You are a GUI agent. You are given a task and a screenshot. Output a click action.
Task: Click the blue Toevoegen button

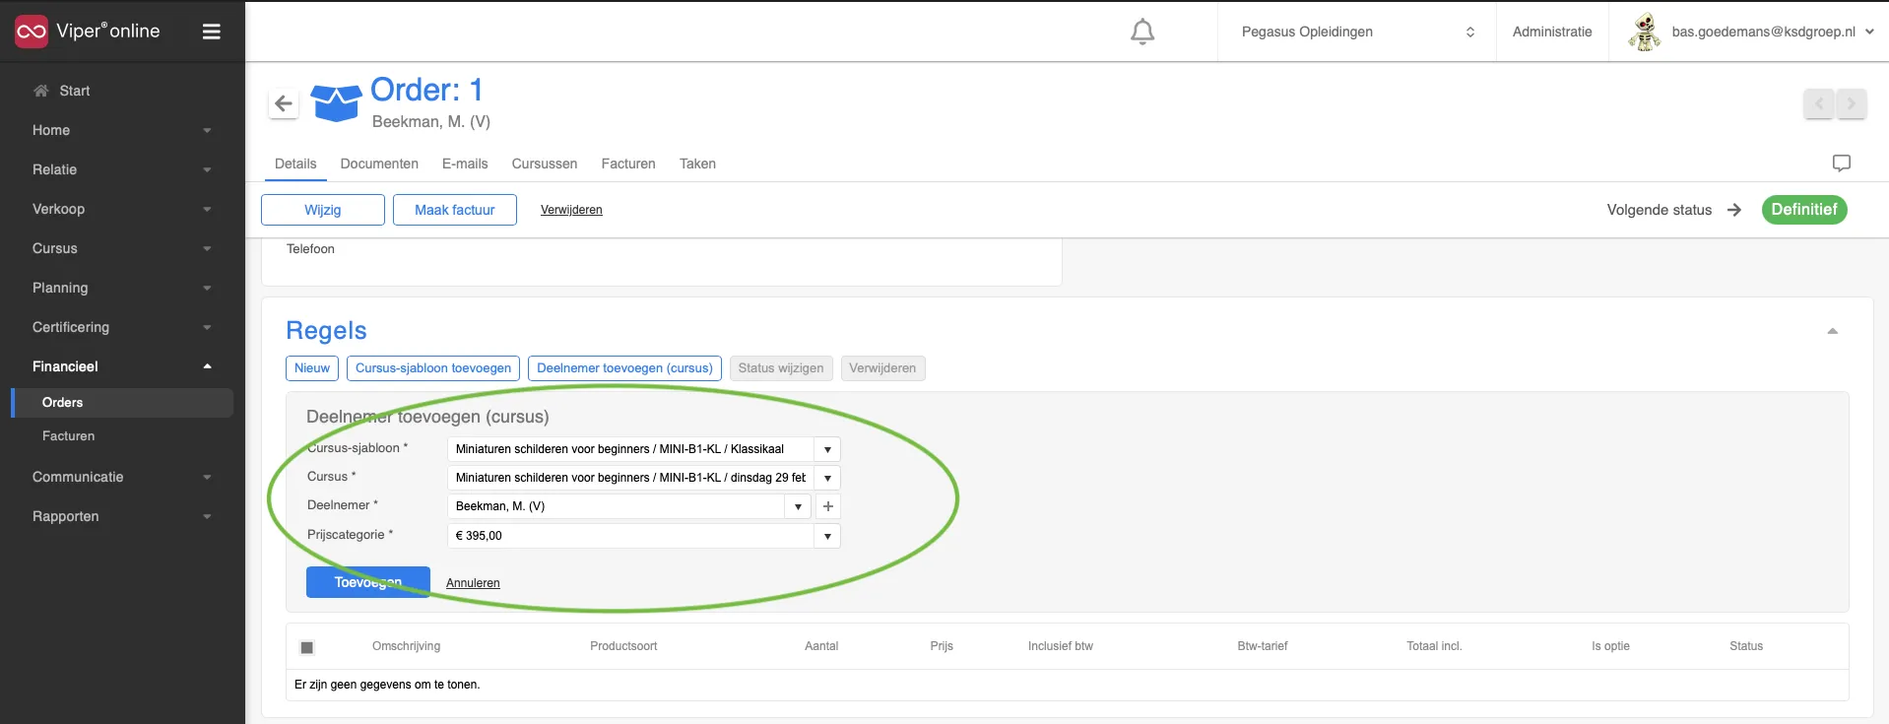click(368, 582)
